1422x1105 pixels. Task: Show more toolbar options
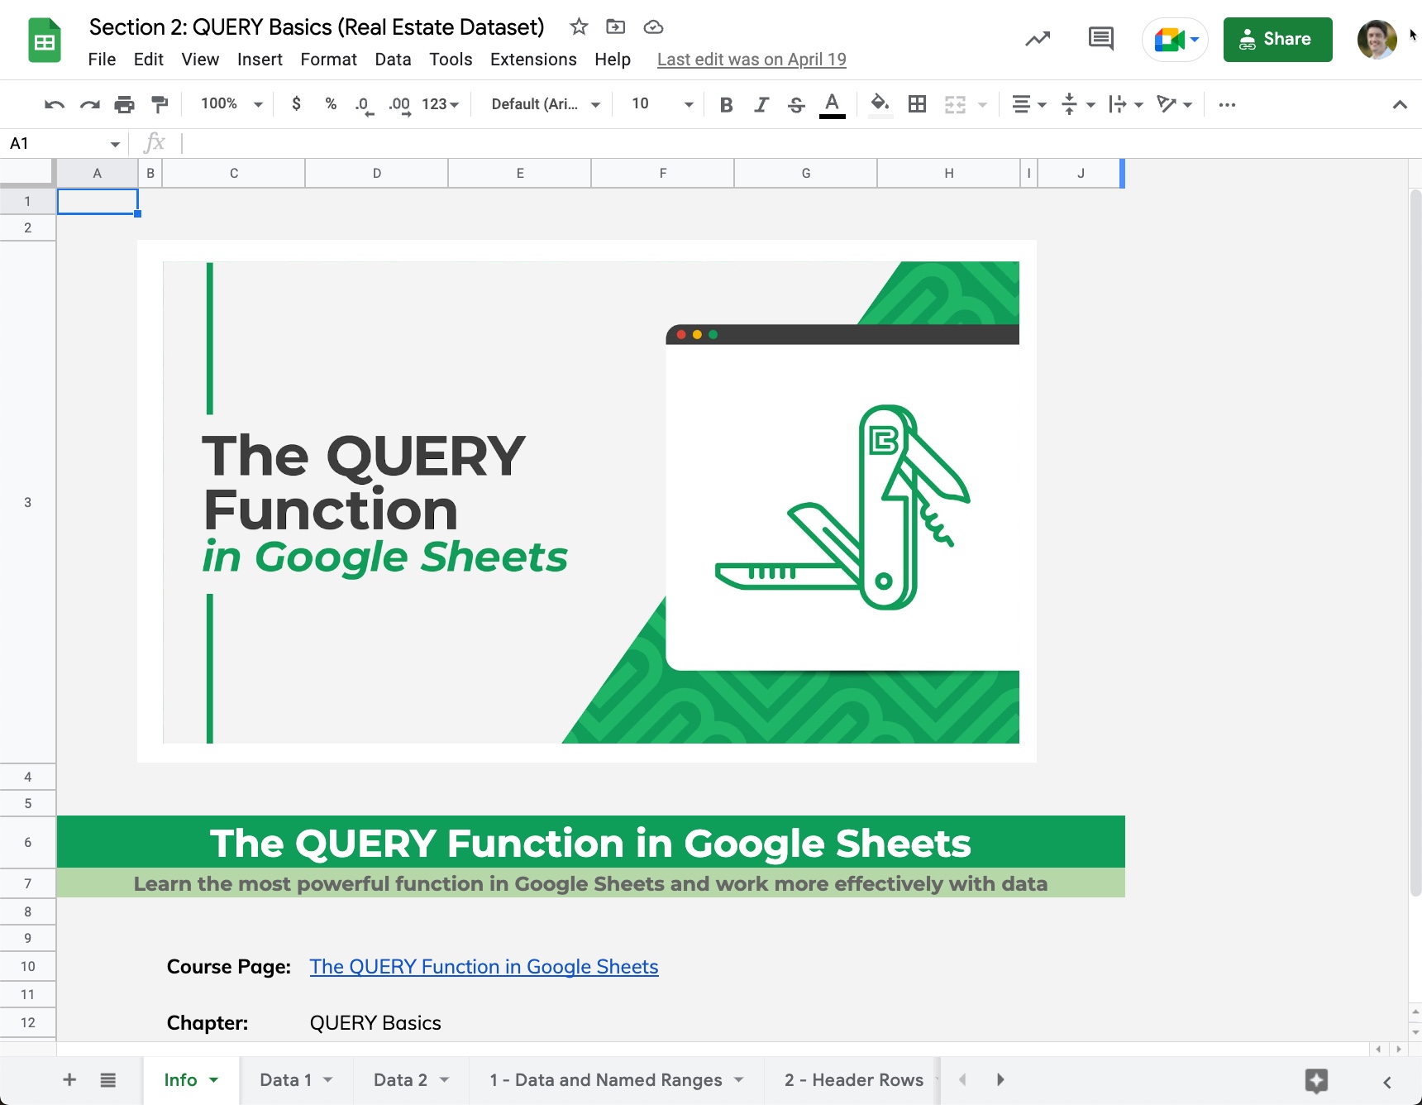(x=1227, y=104)
